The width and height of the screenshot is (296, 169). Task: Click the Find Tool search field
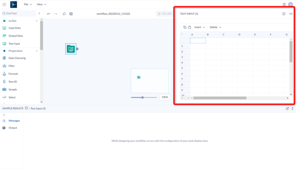point(18,13)
